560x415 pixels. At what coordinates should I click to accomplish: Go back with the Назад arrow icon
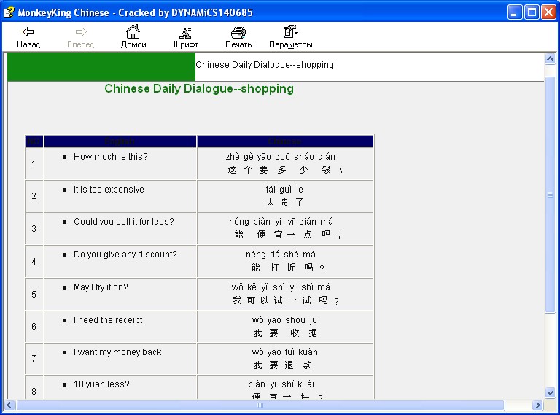point(28,32)
